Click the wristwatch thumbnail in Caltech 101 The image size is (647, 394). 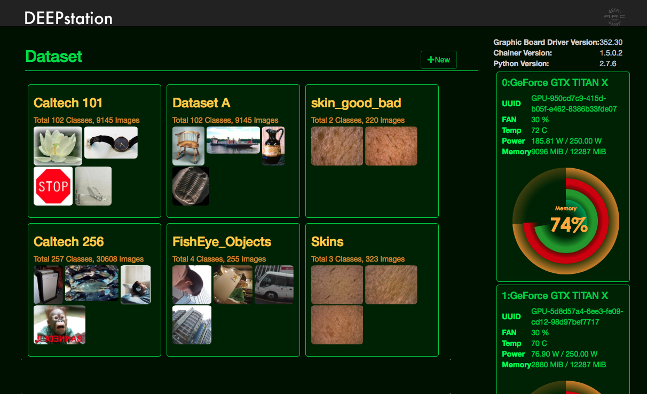tap(111, 143)
